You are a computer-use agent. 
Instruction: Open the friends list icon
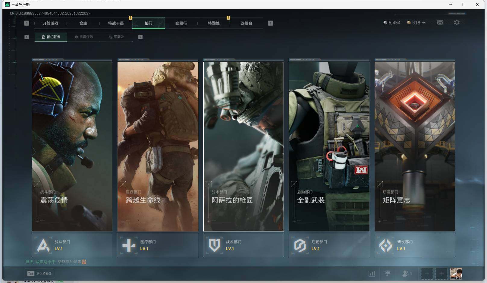[407, 274]
